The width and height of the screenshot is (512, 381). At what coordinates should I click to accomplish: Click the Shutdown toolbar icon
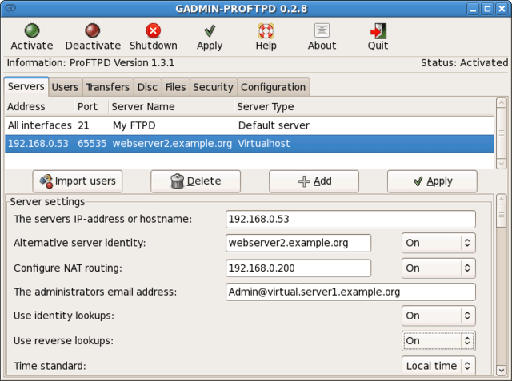coord(153,30)
